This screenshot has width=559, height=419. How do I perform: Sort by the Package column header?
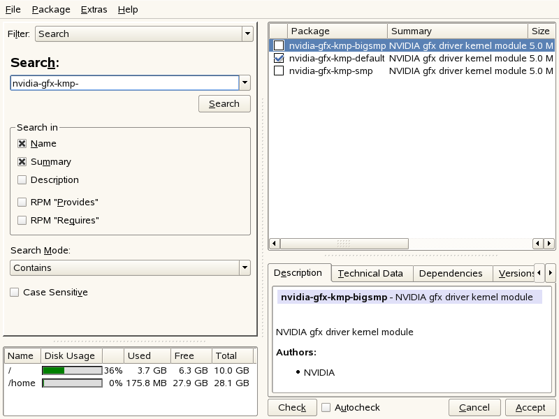point(337,31)
